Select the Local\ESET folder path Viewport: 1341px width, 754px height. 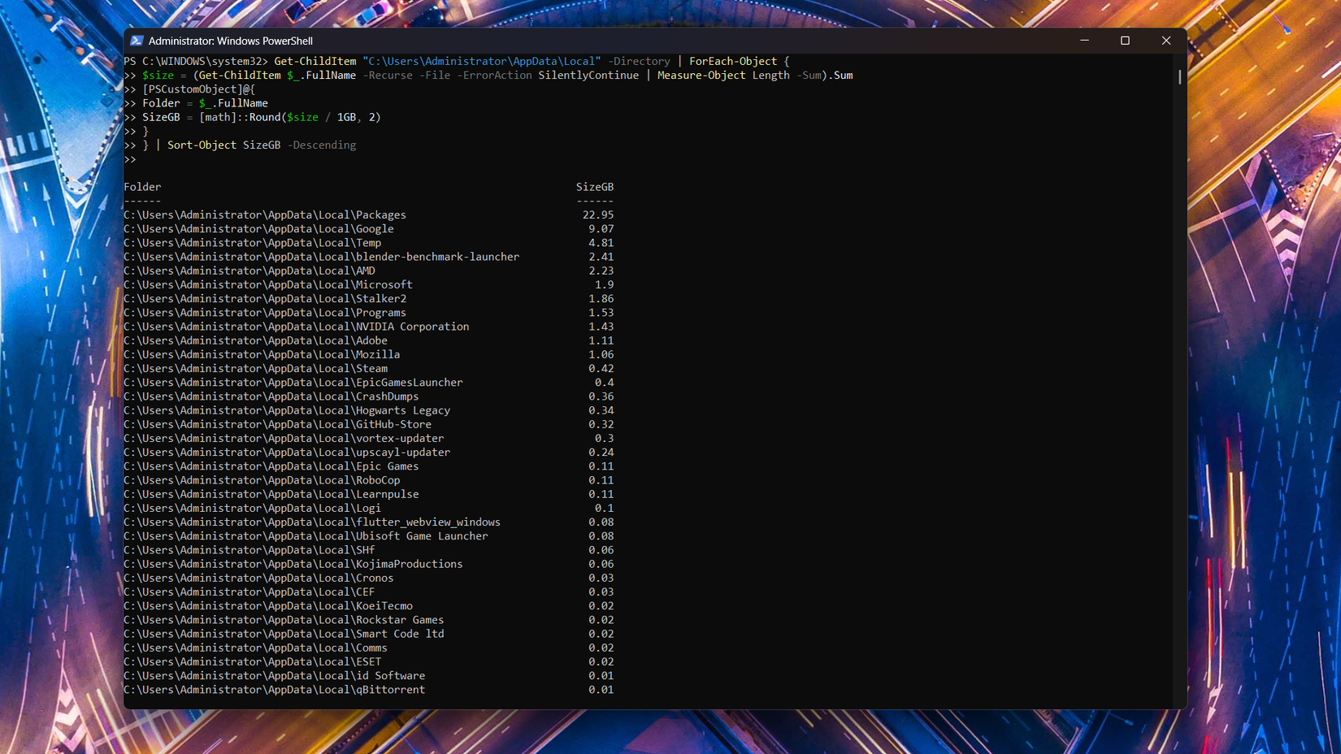point(252,662)
